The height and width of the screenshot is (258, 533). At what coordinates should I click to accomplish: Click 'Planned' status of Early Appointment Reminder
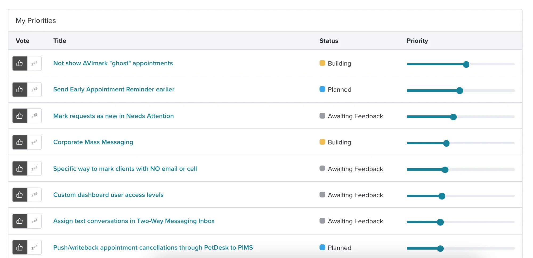point(335,89)
